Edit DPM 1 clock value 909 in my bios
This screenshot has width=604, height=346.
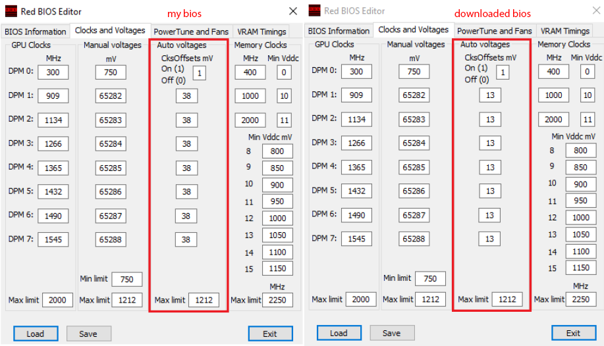[x=53, y=96]
